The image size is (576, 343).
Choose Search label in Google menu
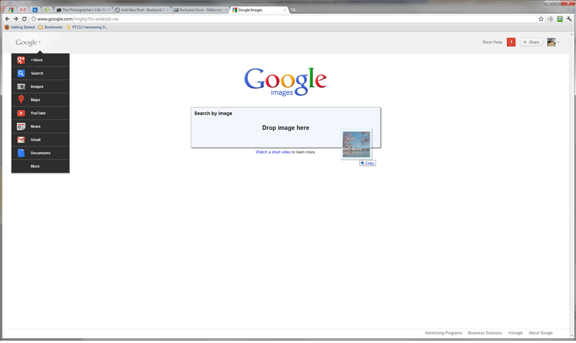(x=37, y=73)
